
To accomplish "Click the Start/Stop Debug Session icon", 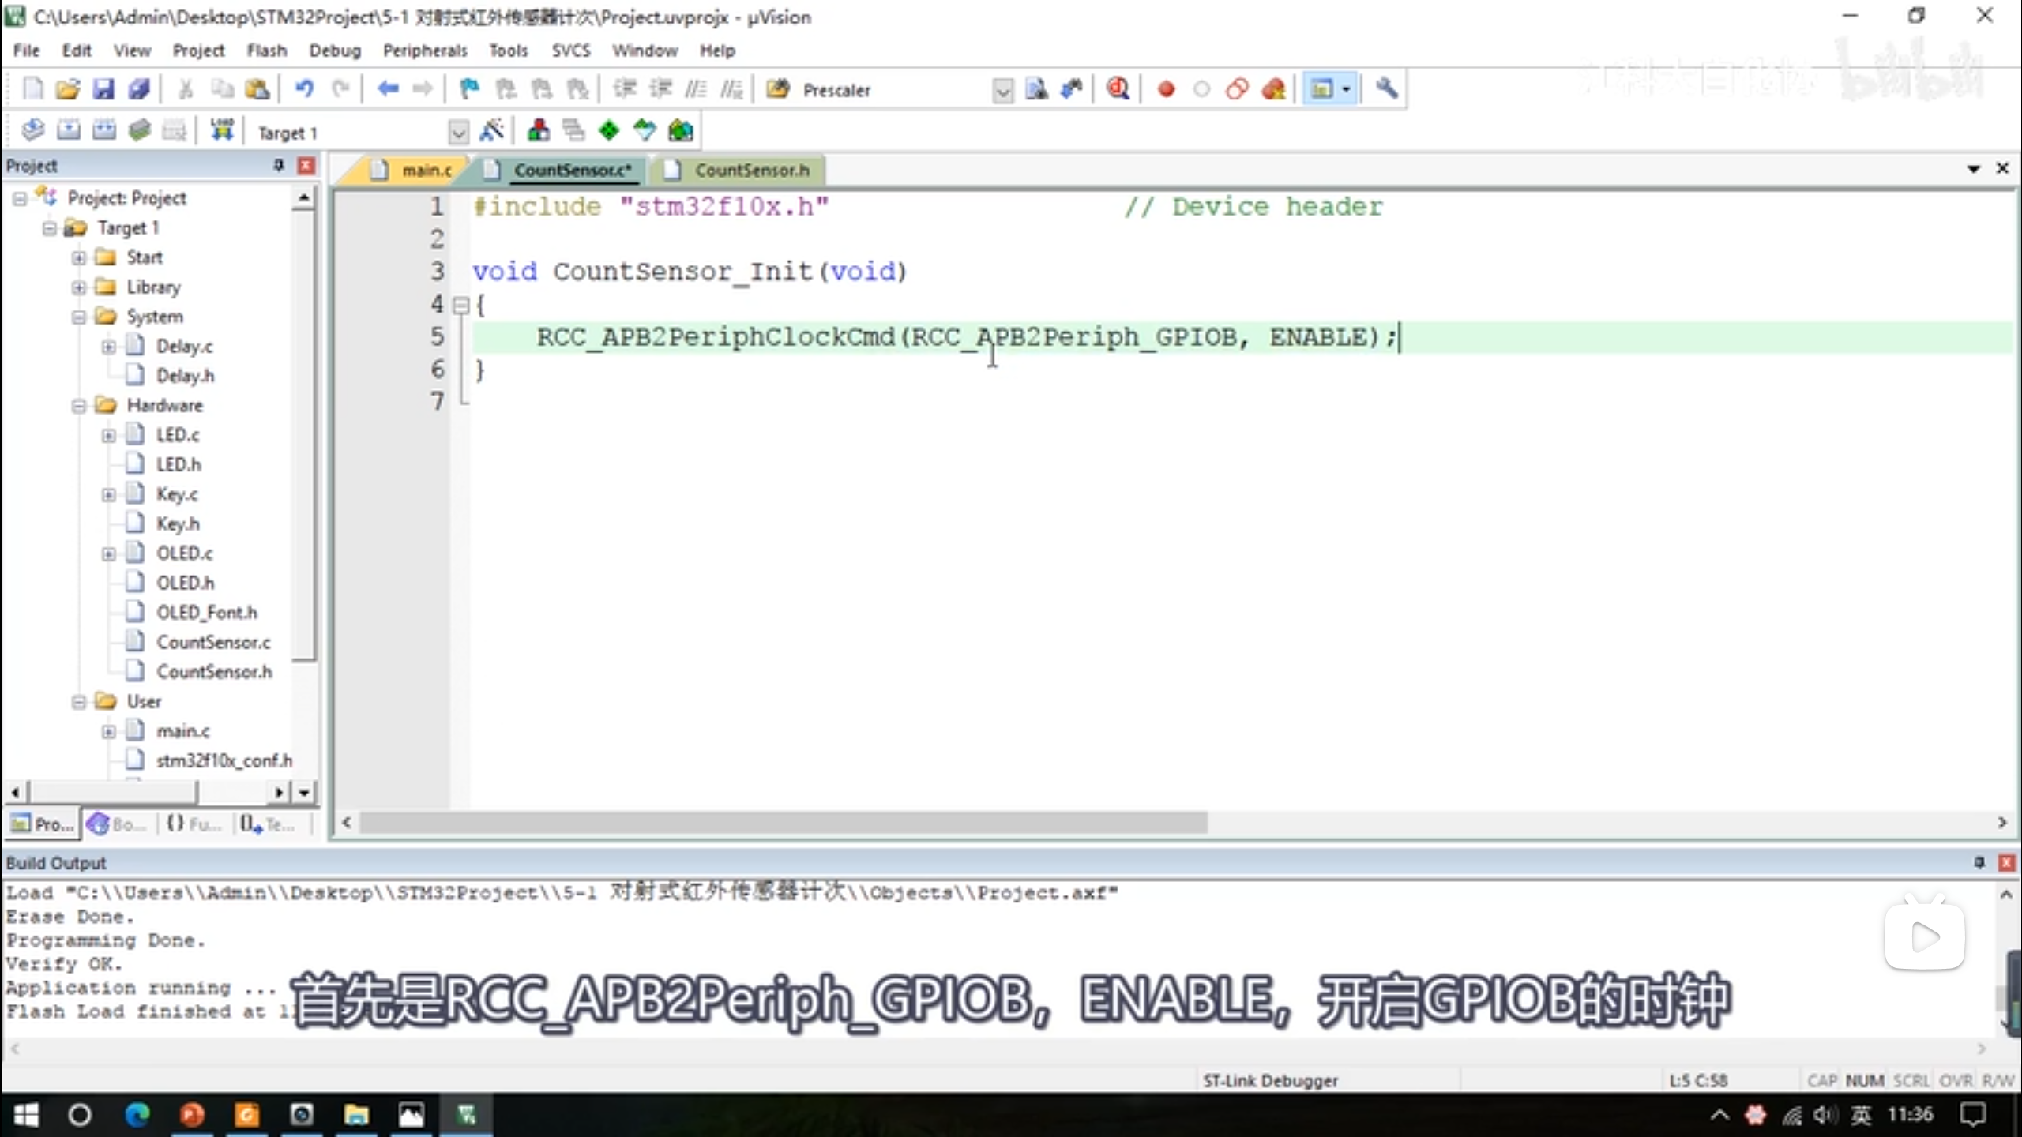I will point(1118,89).
